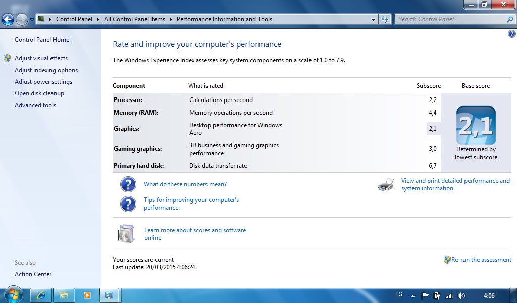Select the highlighted Graphics subscore 2,1
The width and height of the screenshot is (517, 303).
tap(433, 129)
